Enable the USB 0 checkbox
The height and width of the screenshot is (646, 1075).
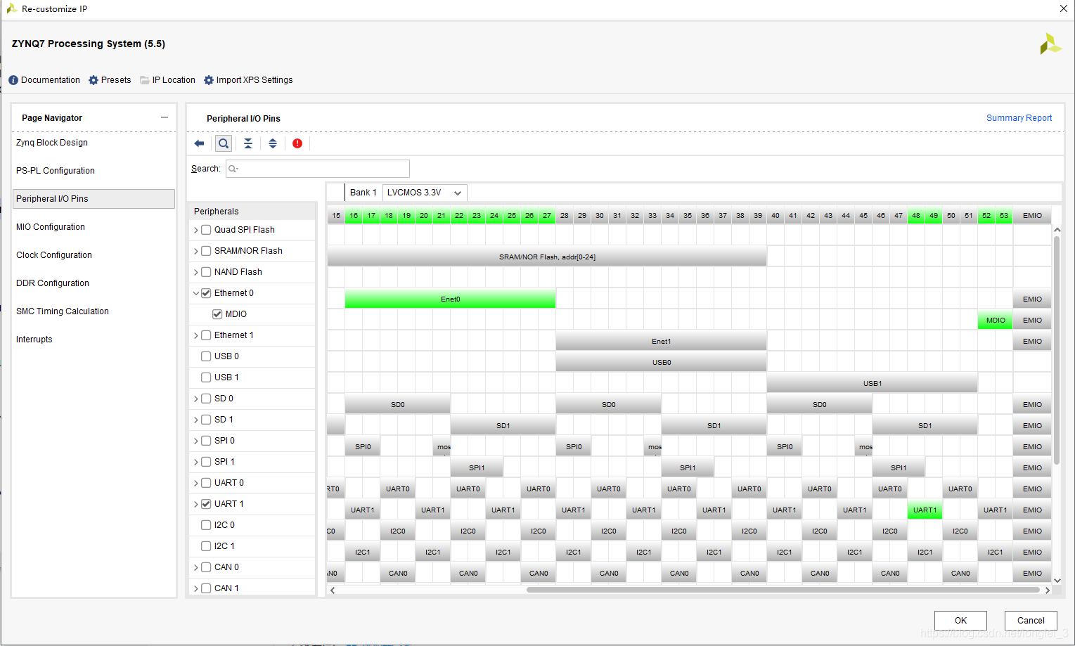(x=206, y=356)
